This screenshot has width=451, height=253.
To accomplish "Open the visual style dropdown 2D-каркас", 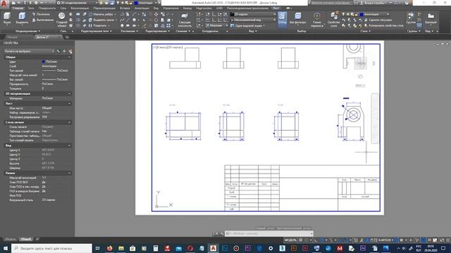I will pos(253,14).
